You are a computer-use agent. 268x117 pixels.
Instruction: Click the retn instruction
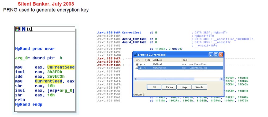coord(20,100)
